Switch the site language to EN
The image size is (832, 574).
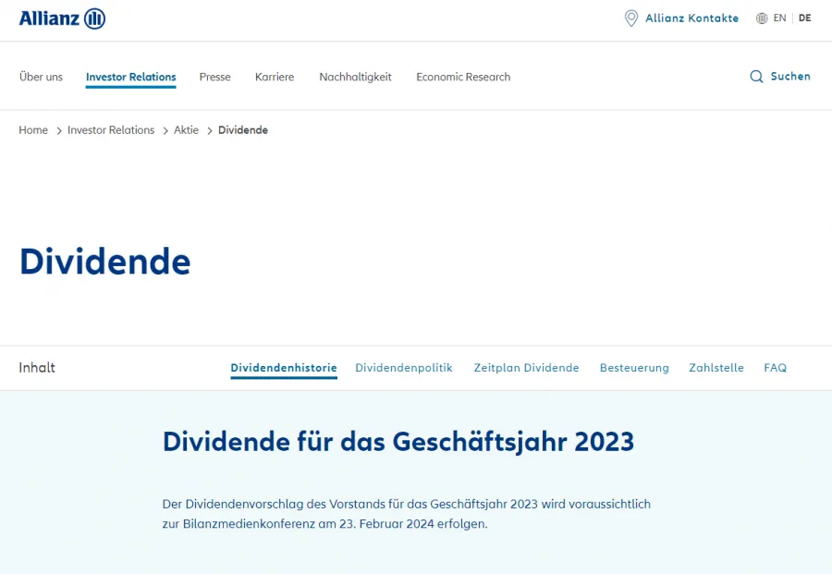779,18
